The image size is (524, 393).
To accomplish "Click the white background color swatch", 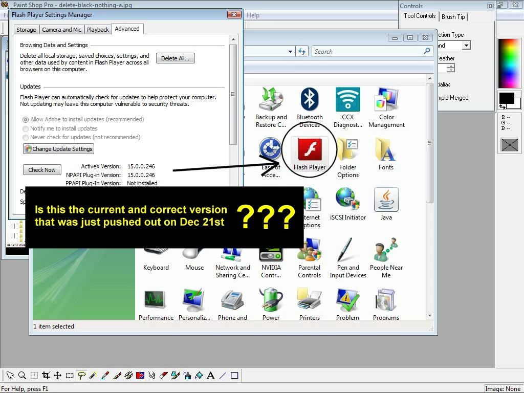I will tap(517, 104).
